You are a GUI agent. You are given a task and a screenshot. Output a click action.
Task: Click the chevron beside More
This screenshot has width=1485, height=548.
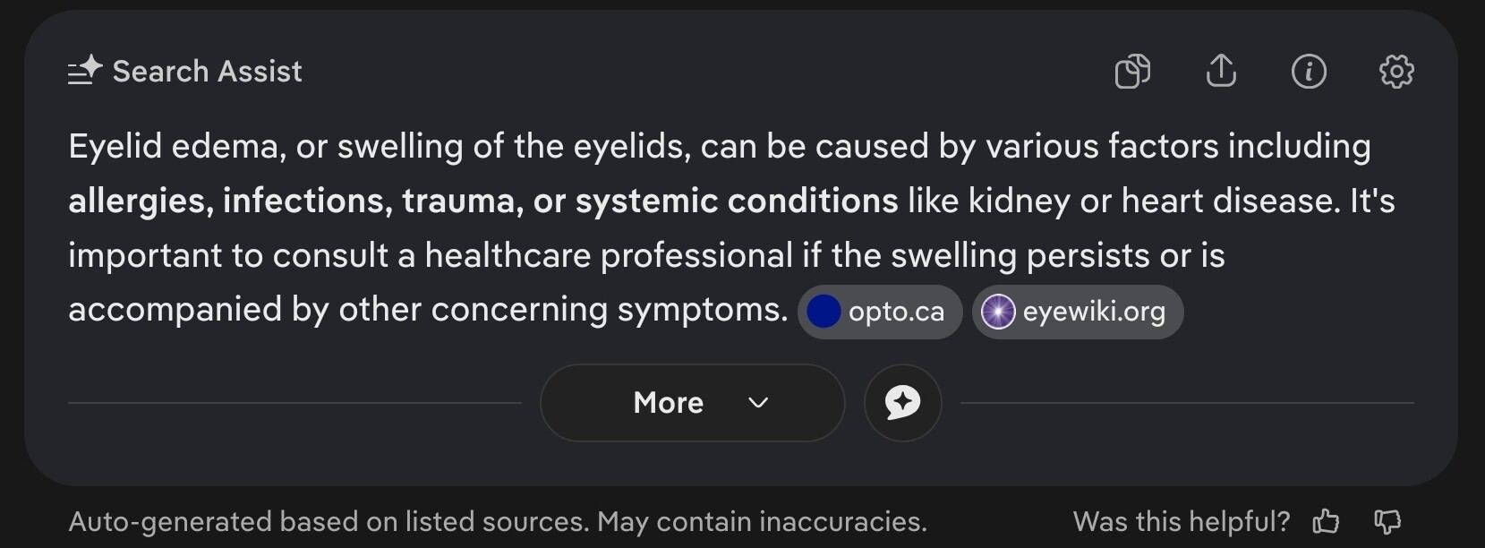point(758,403)
